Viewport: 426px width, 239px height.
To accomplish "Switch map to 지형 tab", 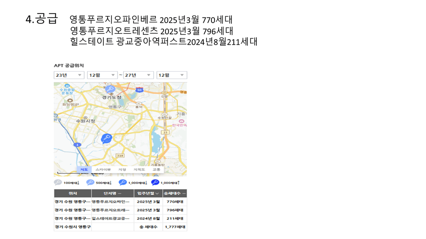I will [x=122, y=169].
